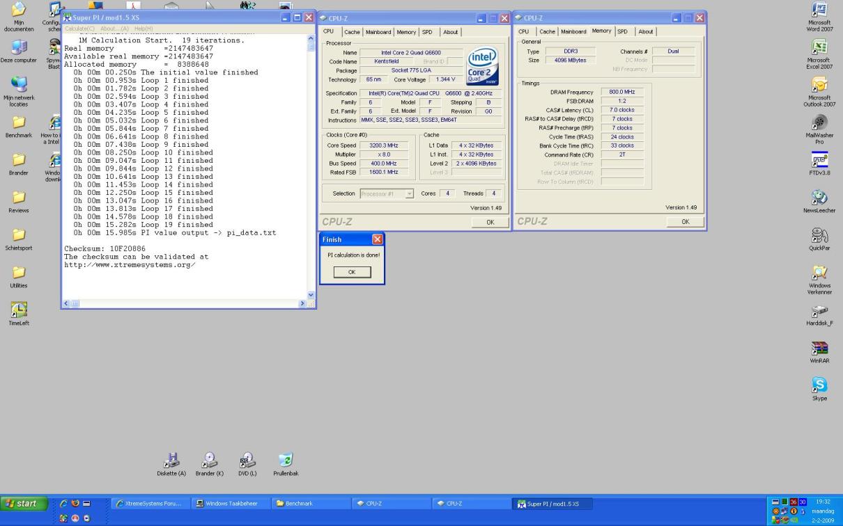Image resolution: width=843 pixels, height=526 pixels.
Task: Launch the TimeLeft desktop shortcut
Action: pyautogui.click(x=18, y=314)
